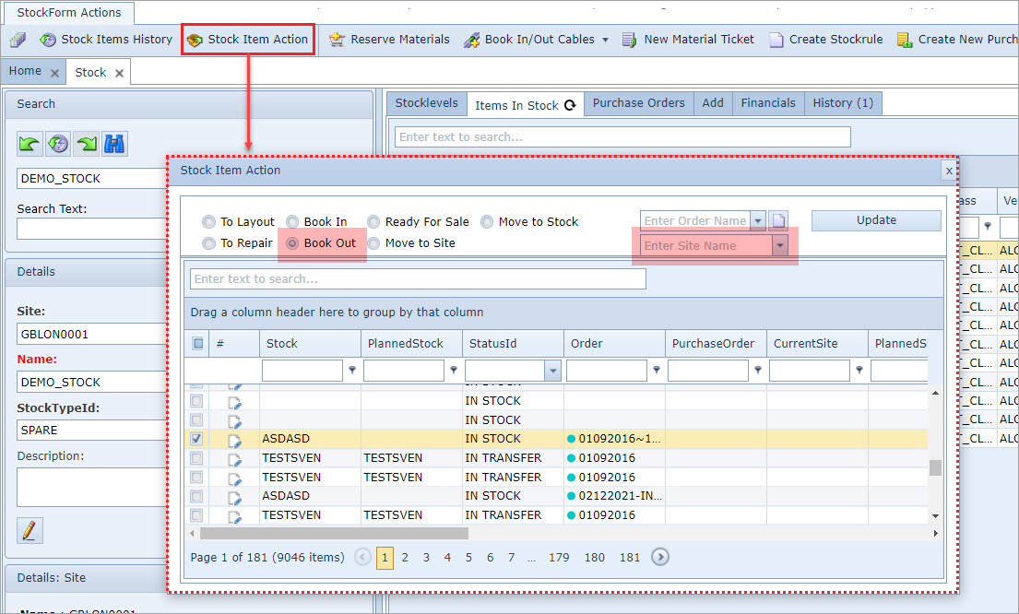Click filter funnel icon for CurrentSite column

859,371
